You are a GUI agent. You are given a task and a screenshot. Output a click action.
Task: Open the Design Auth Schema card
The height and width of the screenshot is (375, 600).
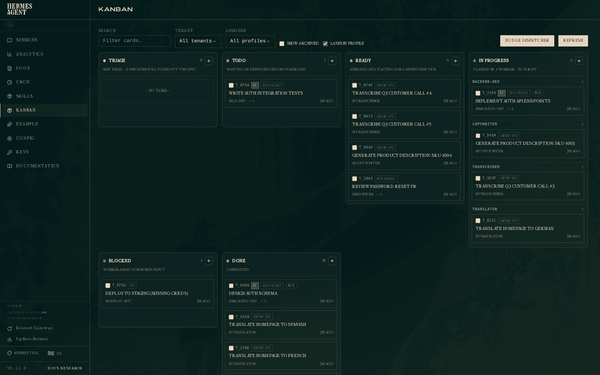point(281,293)
